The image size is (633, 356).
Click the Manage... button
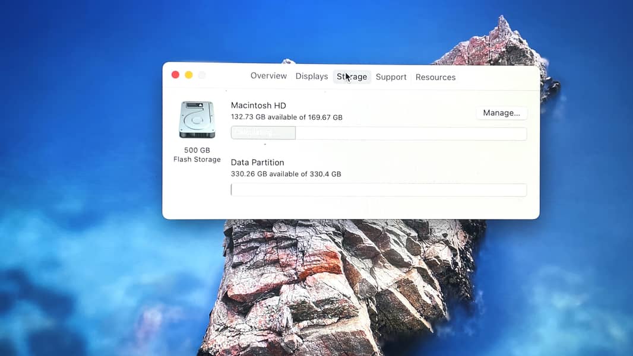pyautogui.click(x=501, y=113)
